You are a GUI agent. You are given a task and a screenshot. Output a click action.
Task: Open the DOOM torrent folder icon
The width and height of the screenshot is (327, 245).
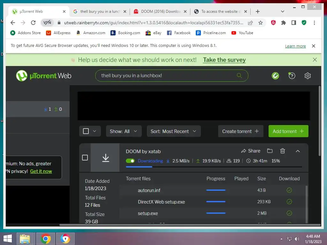(270, 151)
